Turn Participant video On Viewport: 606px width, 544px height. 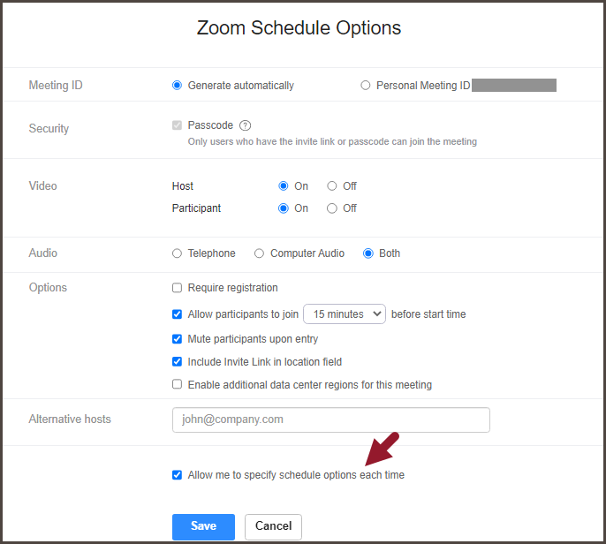tap(284, 208)
